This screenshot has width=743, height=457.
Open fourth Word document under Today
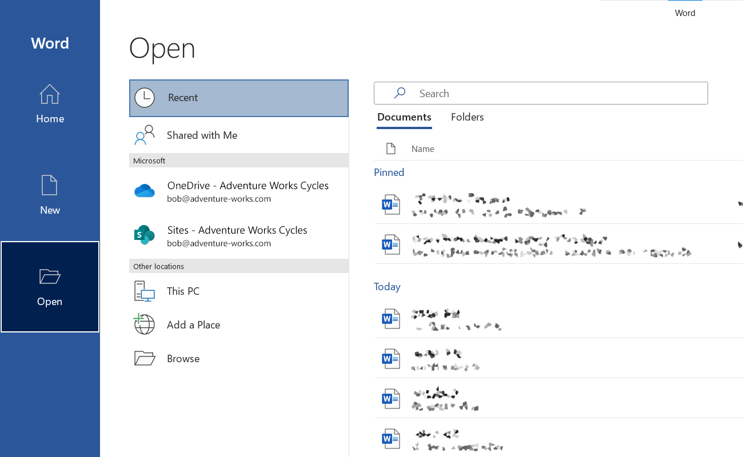coord(558,438)
